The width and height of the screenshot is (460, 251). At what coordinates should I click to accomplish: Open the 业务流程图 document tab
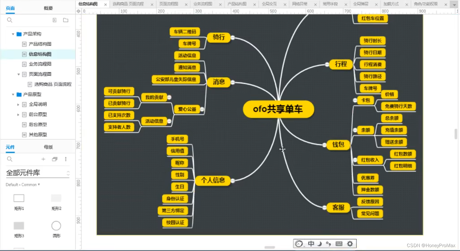(203, 4)
